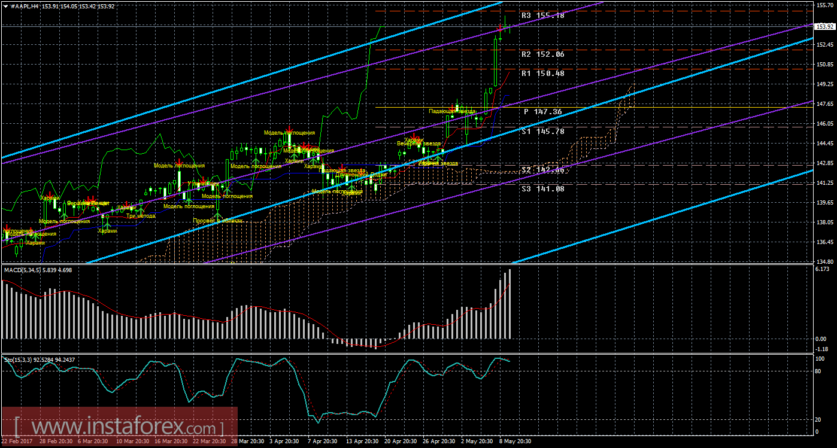Click the current price tag 153.92 on the axis
This screenshot has width=837, height=448.
826,26
